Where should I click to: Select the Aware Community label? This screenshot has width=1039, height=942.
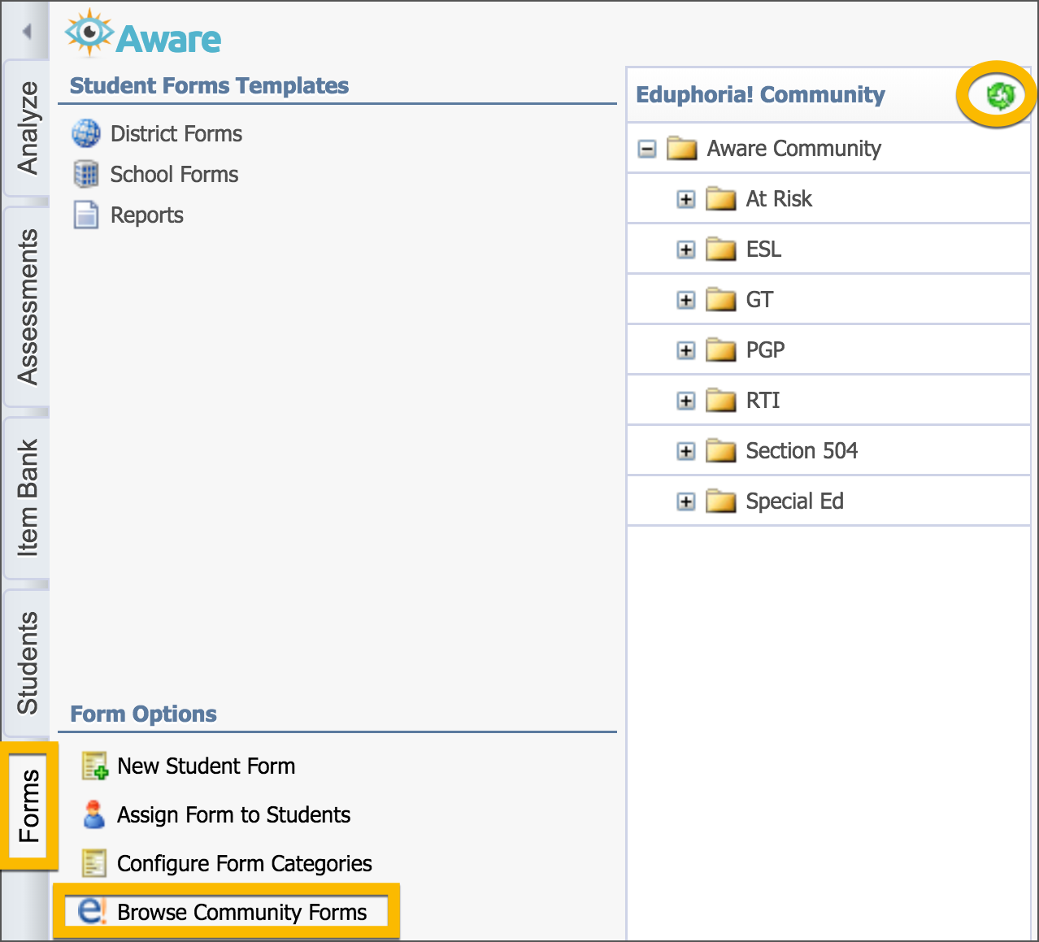794,149
